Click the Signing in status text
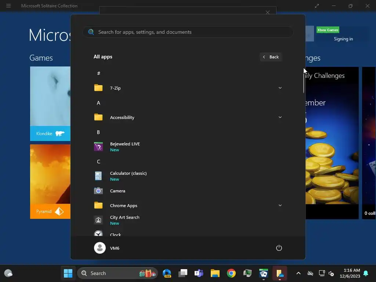 click(343, 39)
